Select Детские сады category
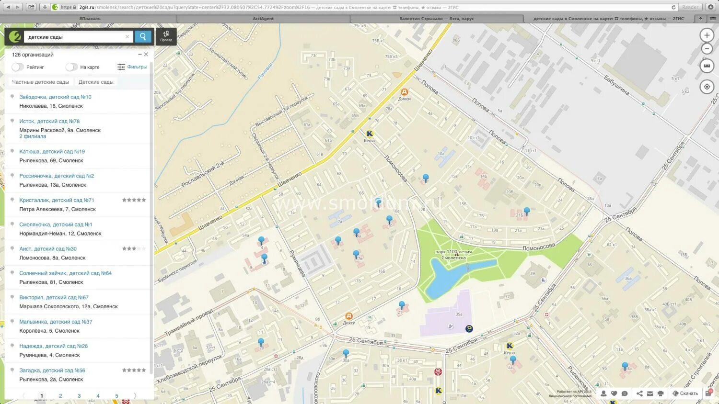This screenshot has width=719, height=404. point(96,82)
